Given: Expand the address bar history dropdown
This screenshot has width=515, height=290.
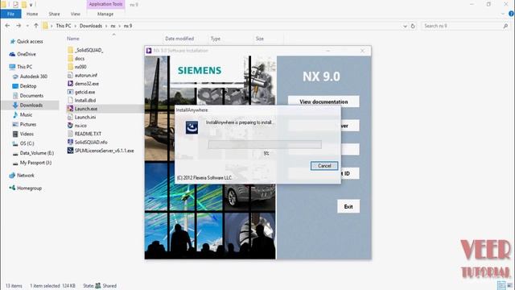Looking at the screenshot, I should [x=405, y=26].
